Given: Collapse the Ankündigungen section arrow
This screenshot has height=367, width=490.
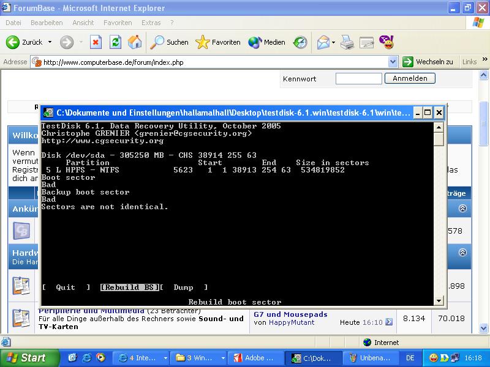Looking at the screenshot, I should coord(462,208).
